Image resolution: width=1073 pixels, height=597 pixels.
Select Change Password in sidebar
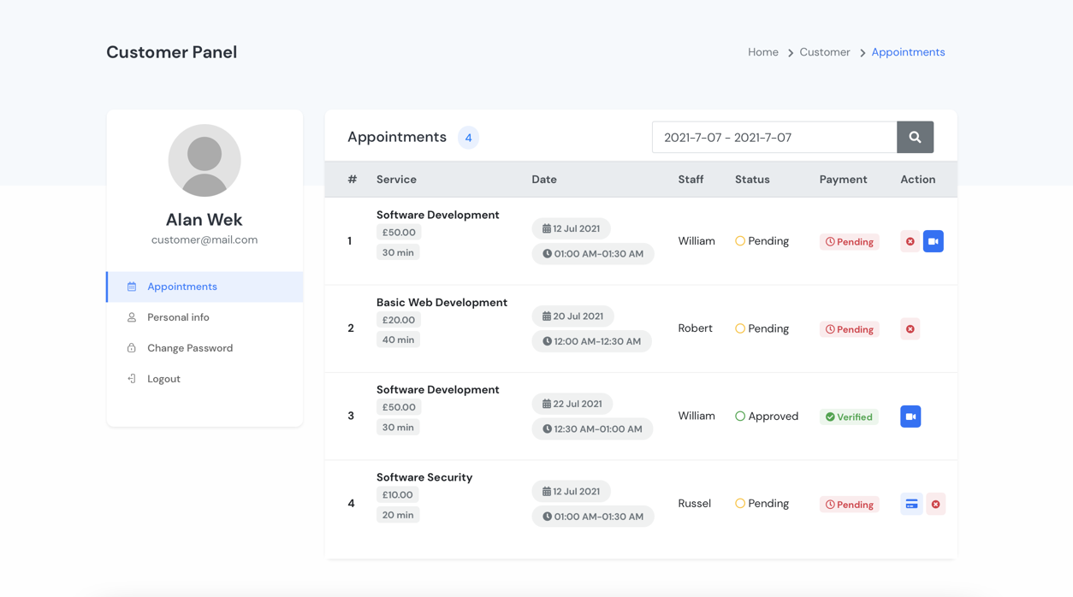tap(189, 348)
